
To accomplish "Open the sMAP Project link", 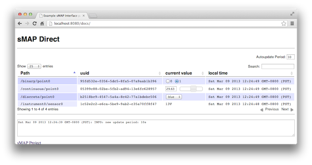I will [29, 143].
